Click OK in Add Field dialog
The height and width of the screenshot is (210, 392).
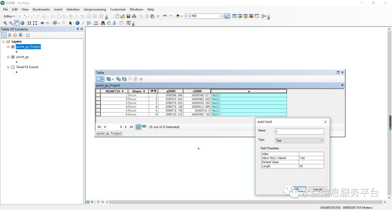coord(297,189)
